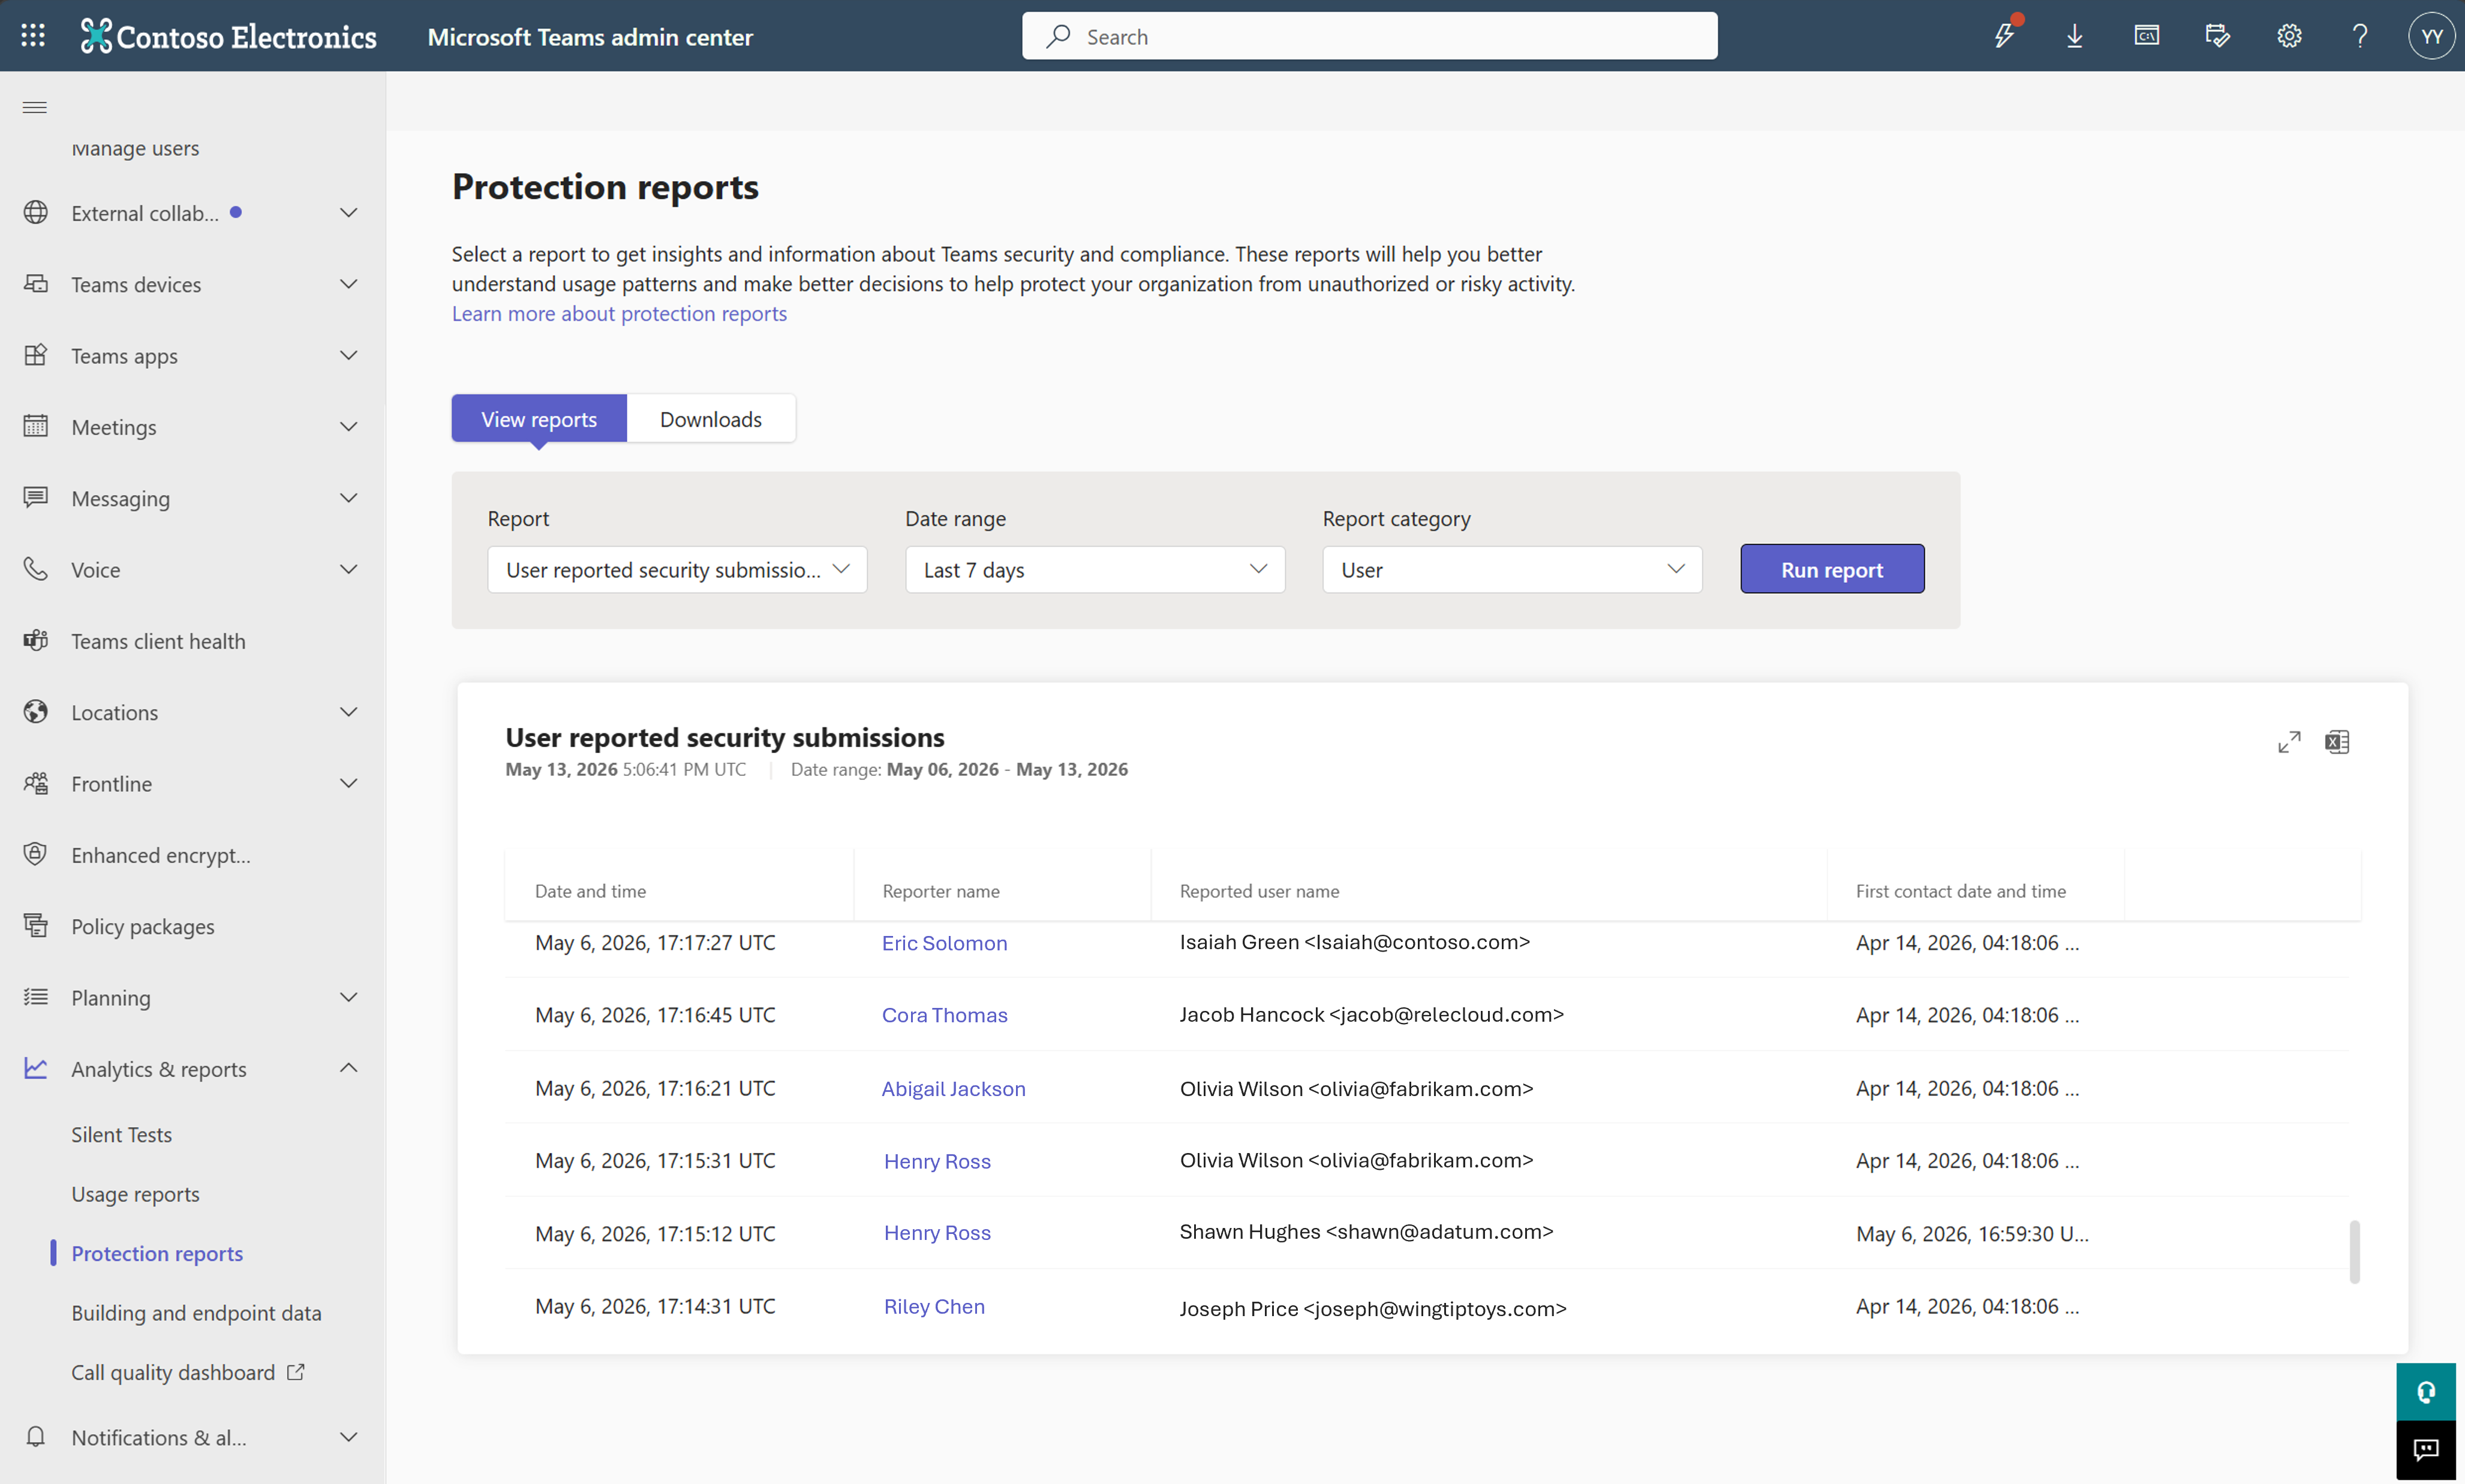Click the Date and time column header
This screenshot has height=1484, width=2465.
click(590, 891)
